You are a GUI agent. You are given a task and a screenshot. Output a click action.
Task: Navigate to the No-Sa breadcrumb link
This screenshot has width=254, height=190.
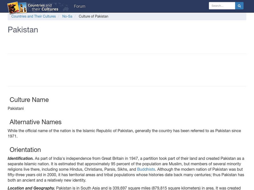click(x=67, y=16)
